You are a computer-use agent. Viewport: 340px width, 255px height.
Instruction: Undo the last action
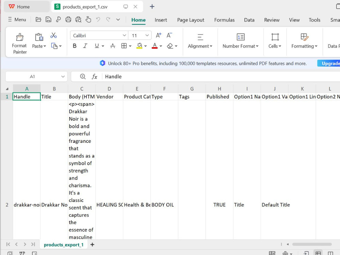[x=98, y=19]
